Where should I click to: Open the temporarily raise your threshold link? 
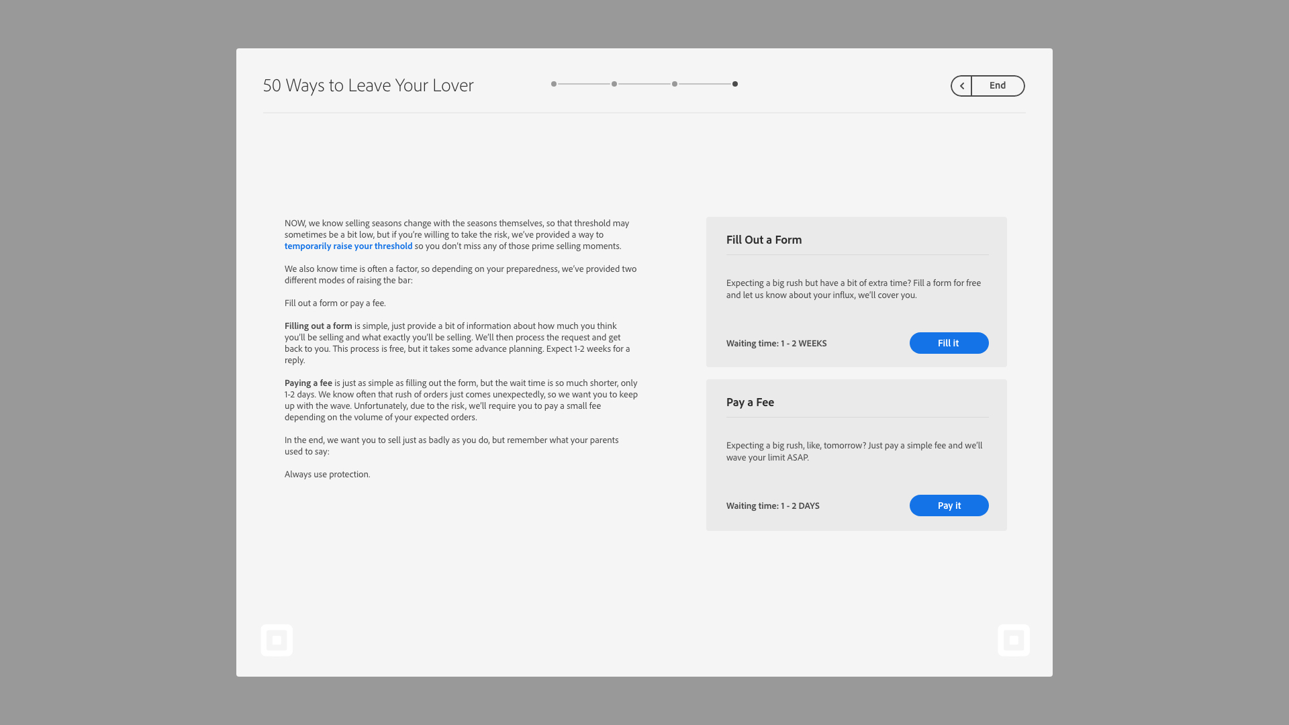click(x=348, y=246)
